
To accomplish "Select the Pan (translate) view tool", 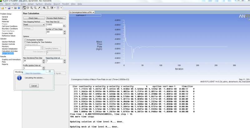I will 28,8.
